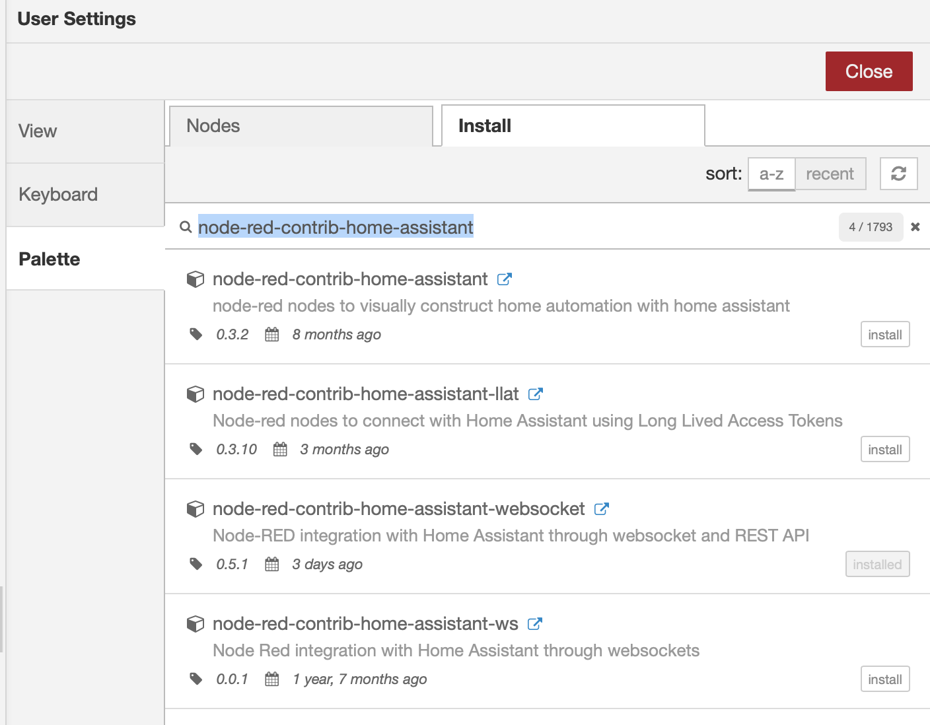Screen dimensions: 930x725
Task: Click calendar icon next to 8 months ago
Action: tap(272, 334)
